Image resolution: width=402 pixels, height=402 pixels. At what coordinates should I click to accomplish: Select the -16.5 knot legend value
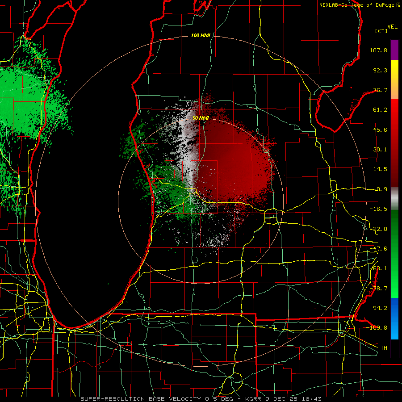click(x=378, y=209)
